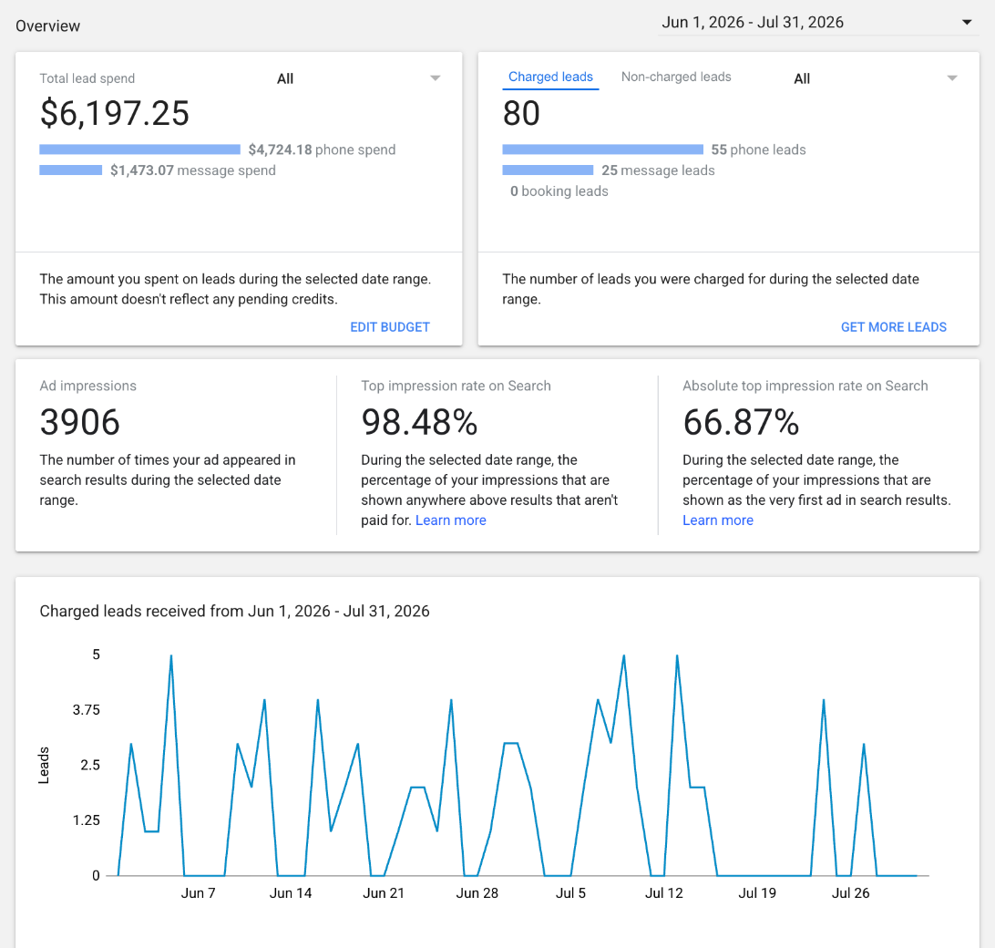Viewport: 995px width, 948px height.
Task: Open Learn more under Absolute top impression rate
Action: tap(718, 520)
